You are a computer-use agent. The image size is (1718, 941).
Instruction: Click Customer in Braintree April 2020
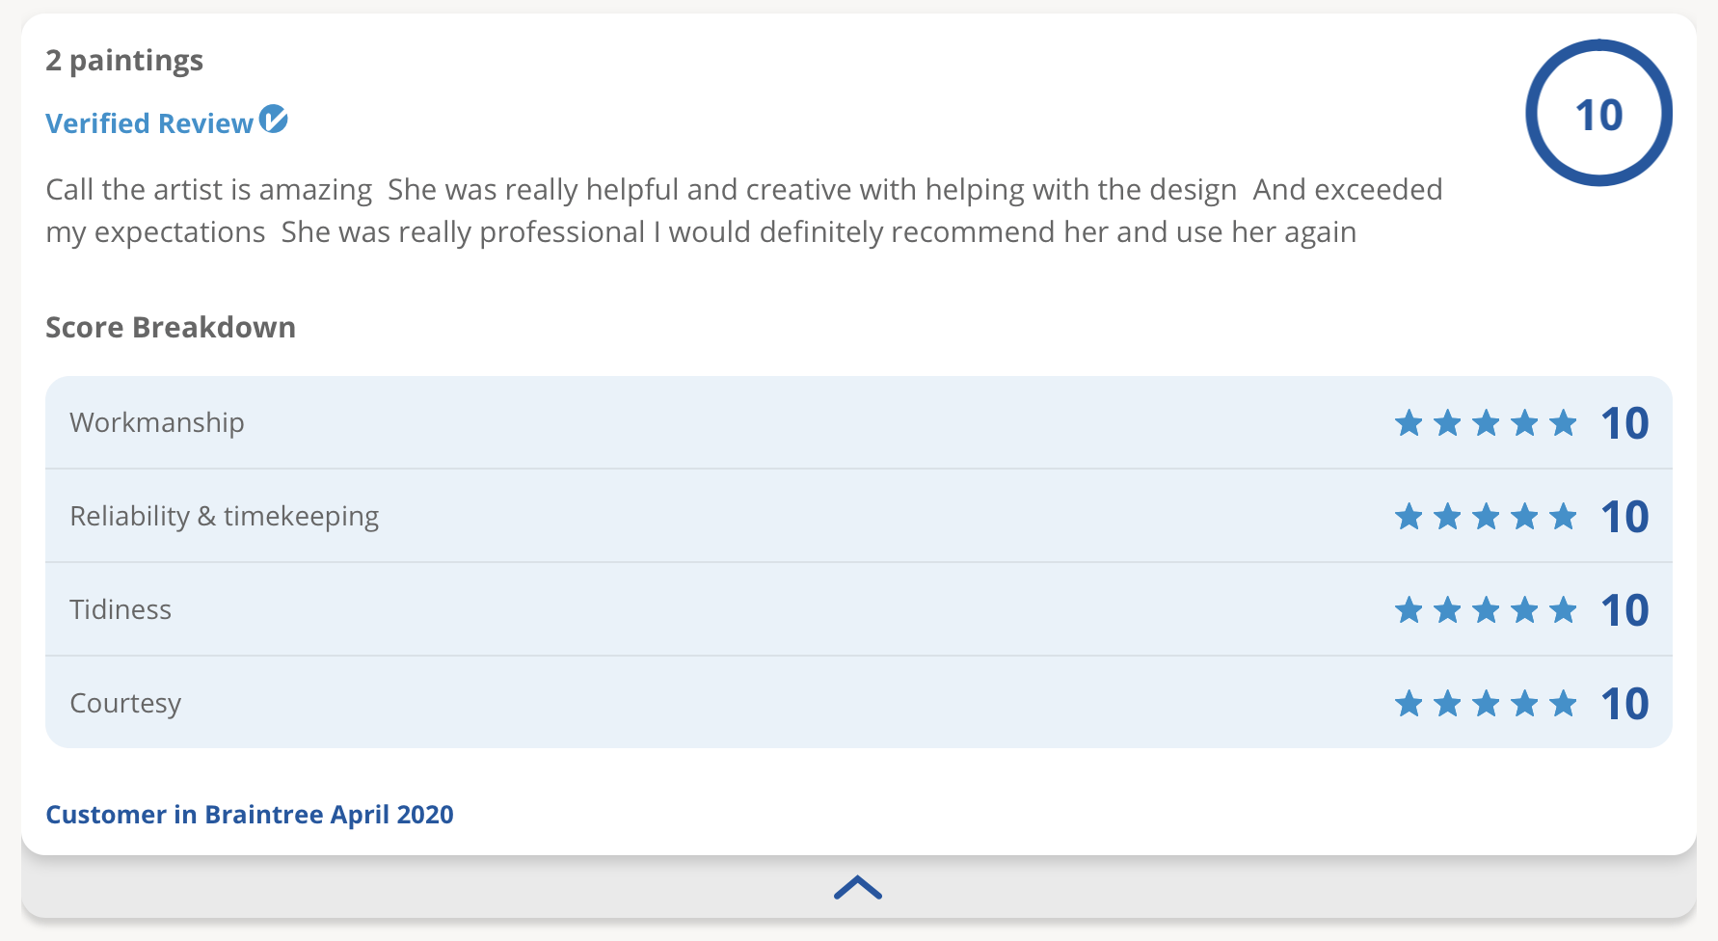[250, 815]
